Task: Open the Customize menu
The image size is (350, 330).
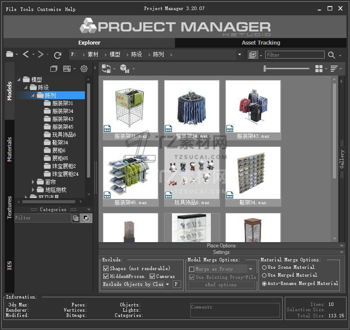Action: click(x=49, y=9)
